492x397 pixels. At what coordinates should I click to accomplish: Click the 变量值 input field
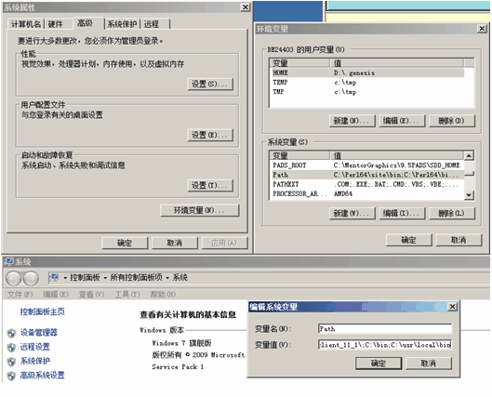385,345
